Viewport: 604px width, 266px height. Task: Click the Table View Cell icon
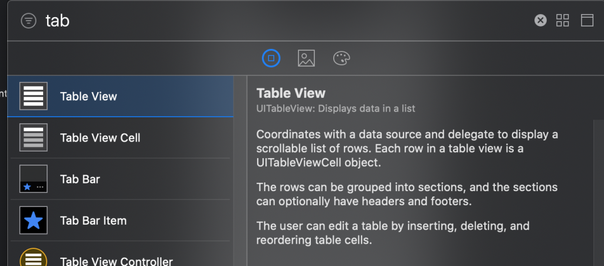[x=34, y=137]
